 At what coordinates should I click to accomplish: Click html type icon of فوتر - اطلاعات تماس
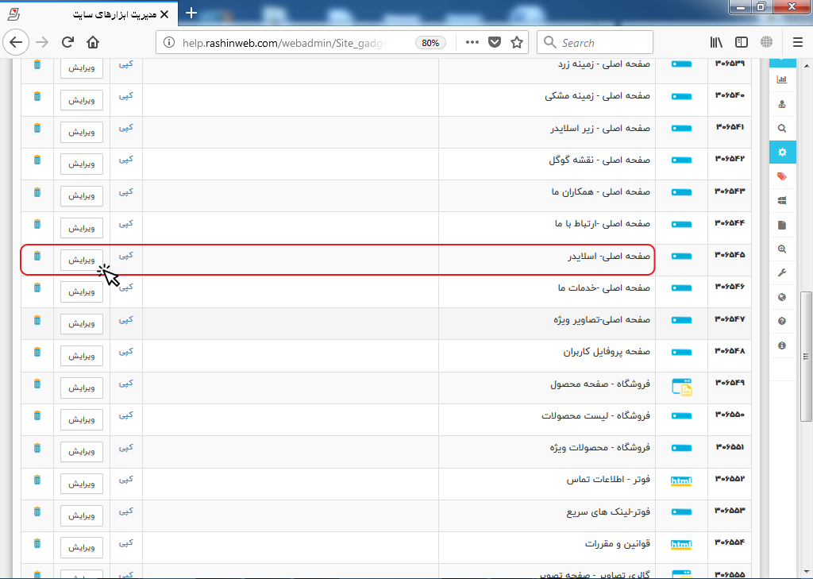[x=681, y=481]
